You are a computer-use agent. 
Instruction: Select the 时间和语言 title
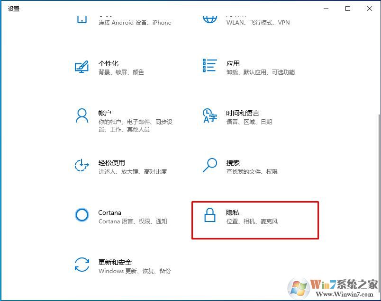click(243, 113)
